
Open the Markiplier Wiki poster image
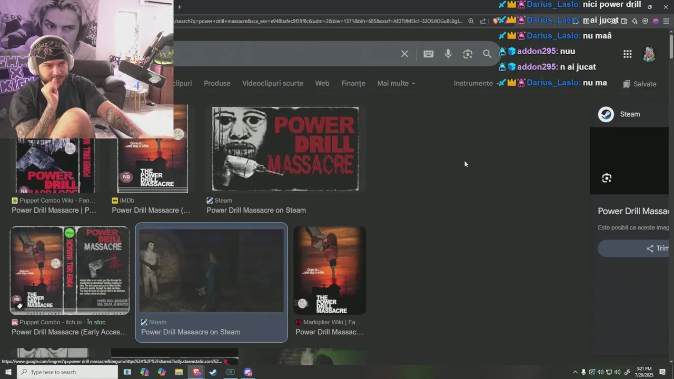pos(330,271)
